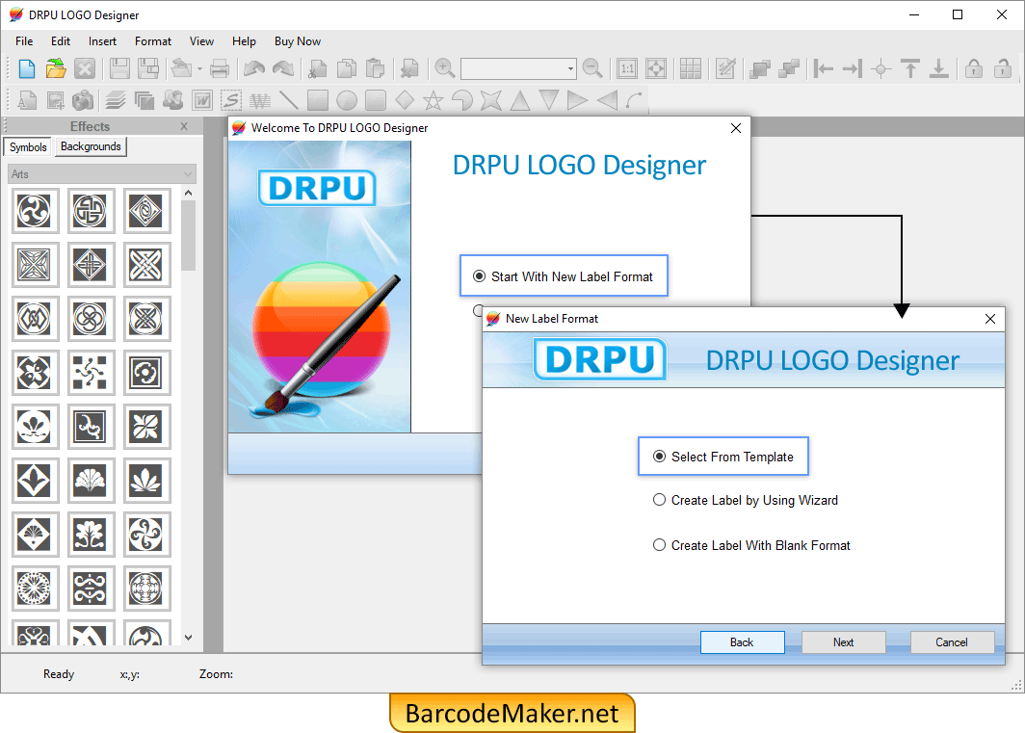Viewport: 1025px width, 733px height.
Task: Close the Effects panel with its X
Action: [x=184, y=126]
